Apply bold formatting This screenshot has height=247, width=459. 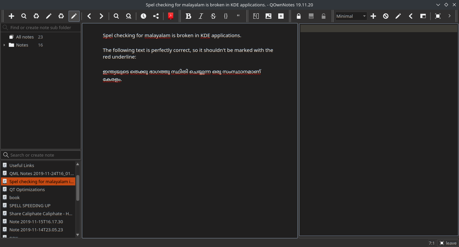(189, 16)
